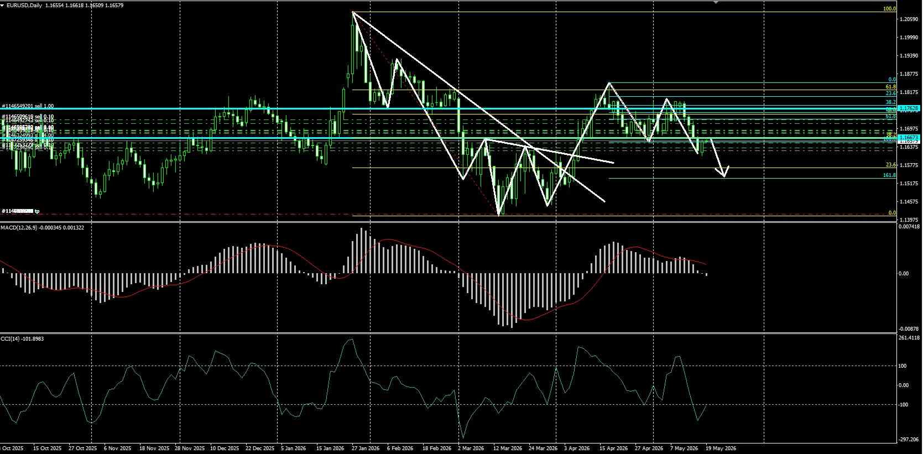Viewport: 923px width, 454px height.
Task: Click the 1.18775 price scale value
Action: (909, 74)
